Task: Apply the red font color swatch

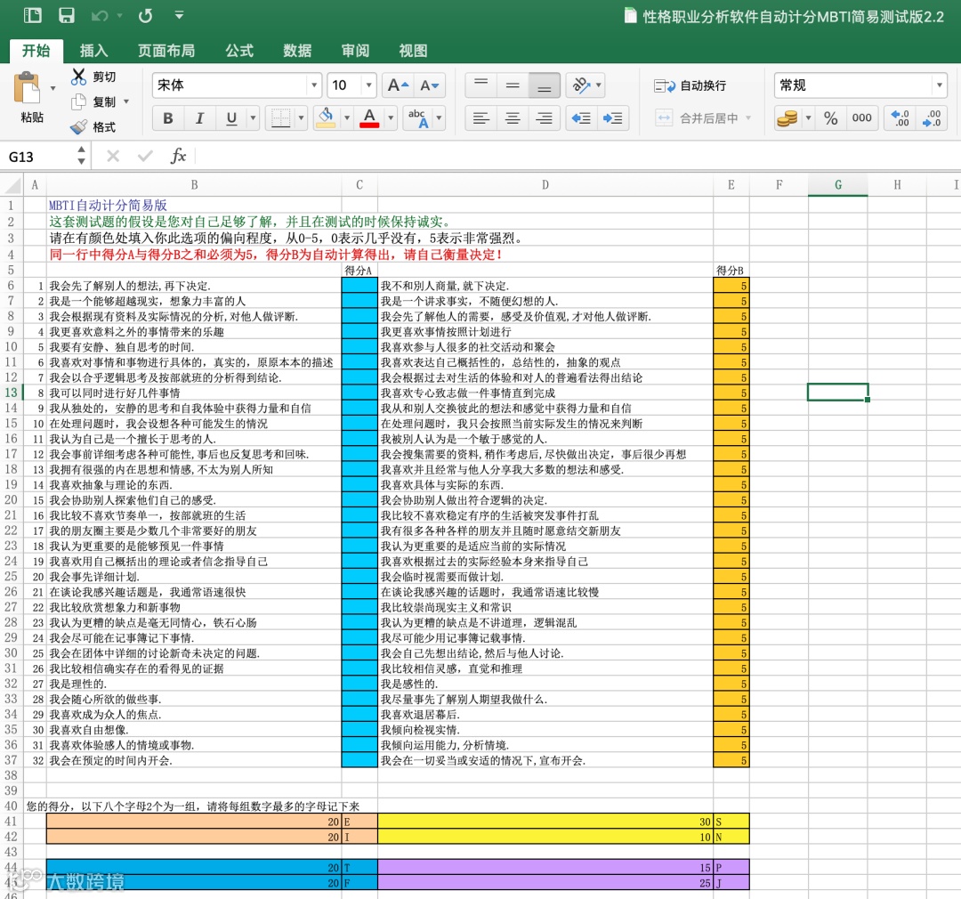Action: 369,117
